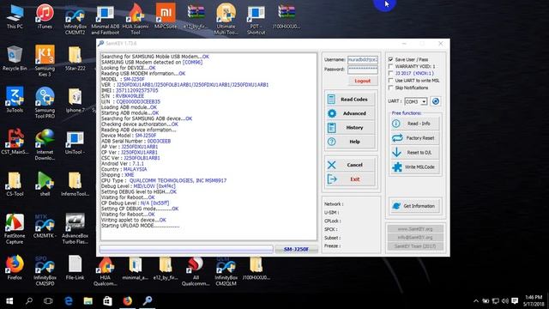Screen dimensions: 549x309
Task: Show hidden system tray icons
Action: (476, 301)
